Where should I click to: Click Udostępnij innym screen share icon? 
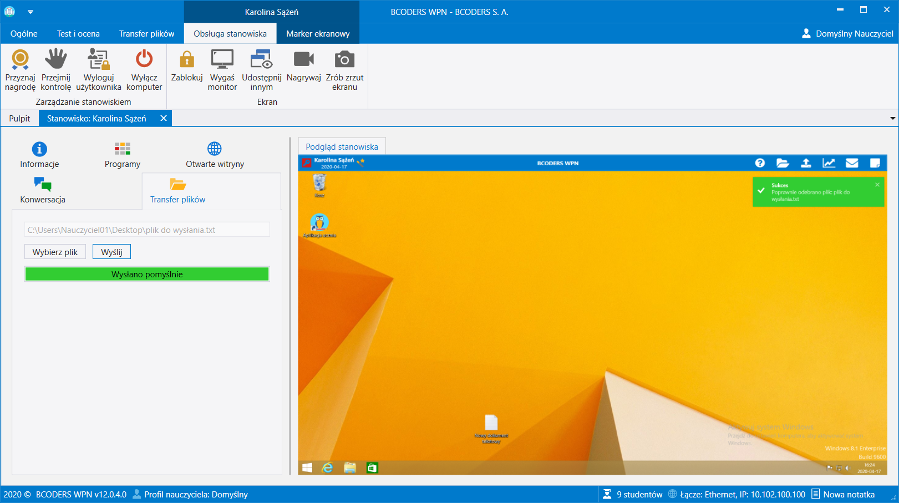pyautogui.click(x=261, y=59)
